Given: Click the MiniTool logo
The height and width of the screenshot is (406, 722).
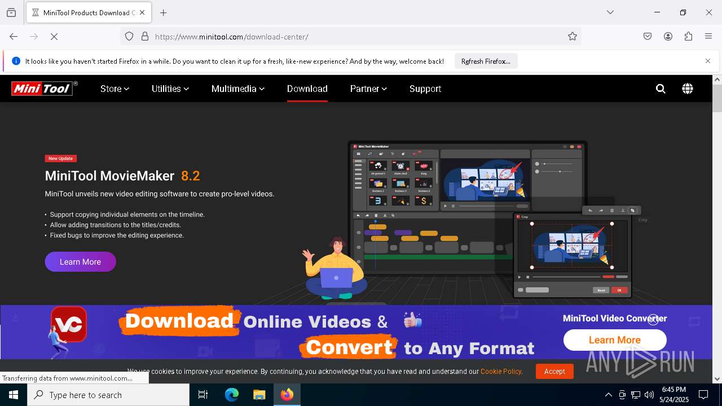Looking at the screenshot, I should pyautogui.click(x=44, y=89).
